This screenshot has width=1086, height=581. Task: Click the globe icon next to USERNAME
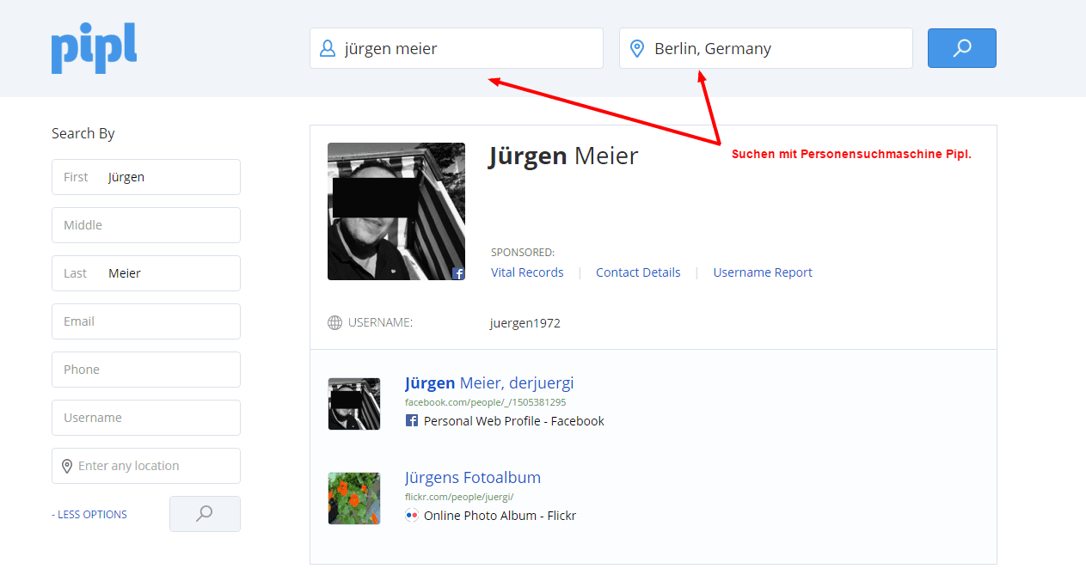pyautogui.click(x=334, y=322)
